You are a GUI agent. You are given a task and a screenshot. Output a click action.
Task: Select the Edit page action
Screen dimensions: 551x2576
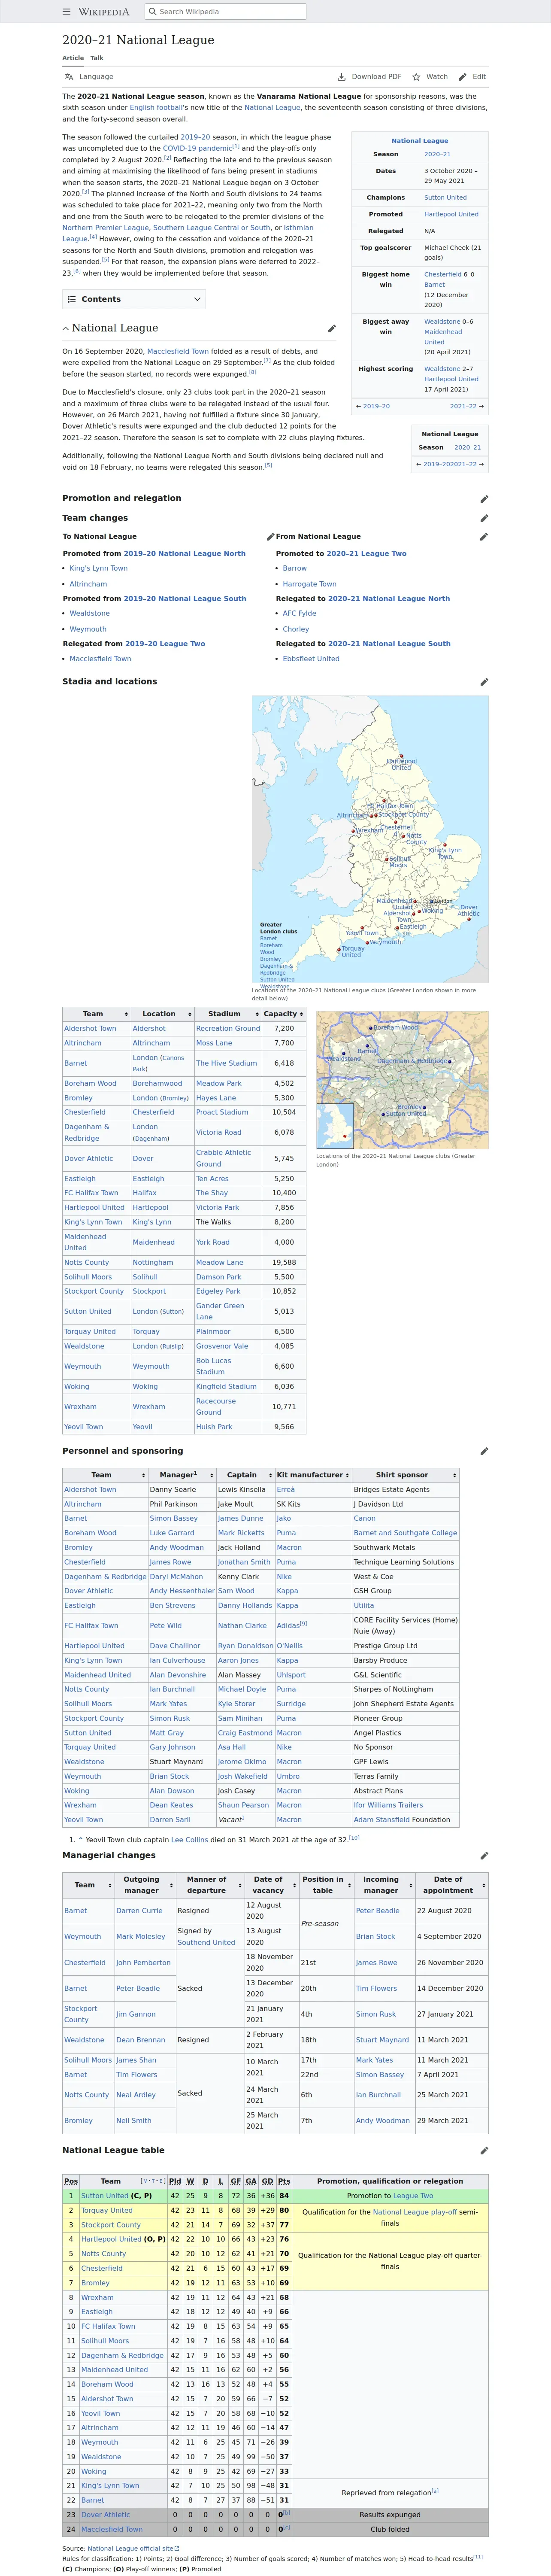[x=472, y=77]
